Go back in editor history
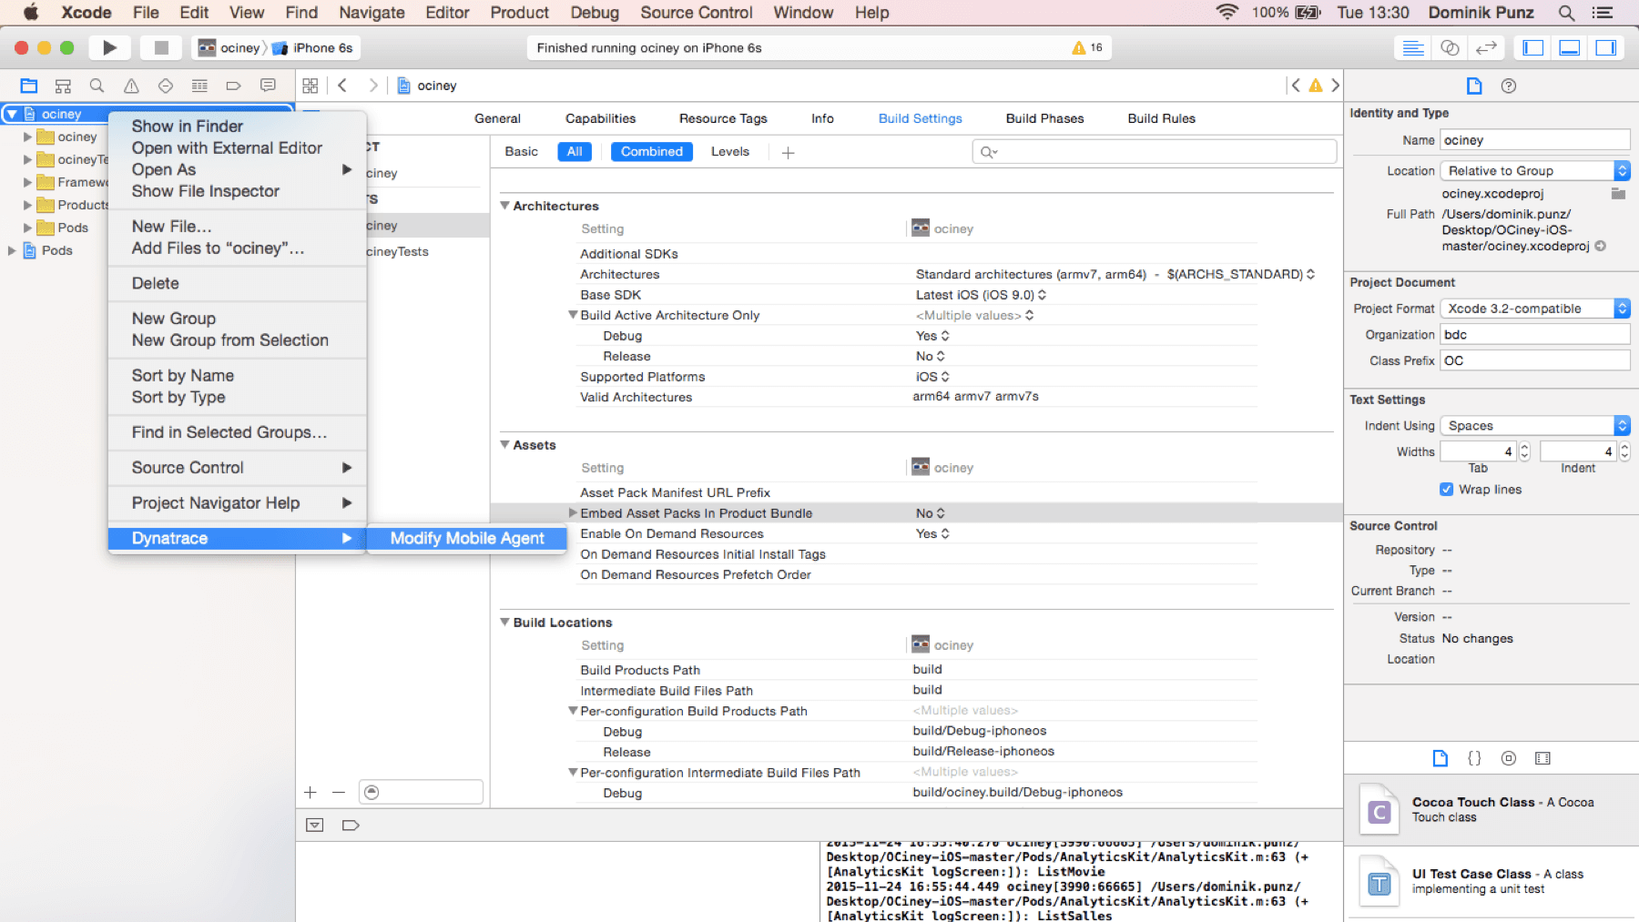The image size is (1639, 922). pyautogui.click(x=342, y=86)
